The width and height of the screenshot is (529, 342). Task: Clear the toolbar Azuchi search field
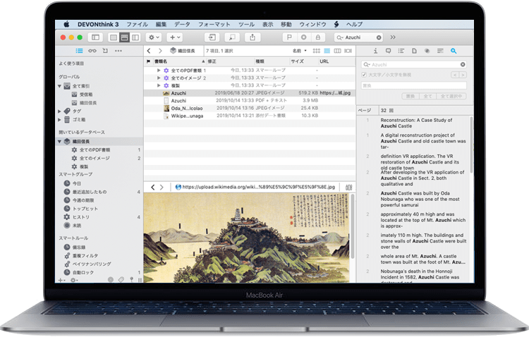[379, 37]
